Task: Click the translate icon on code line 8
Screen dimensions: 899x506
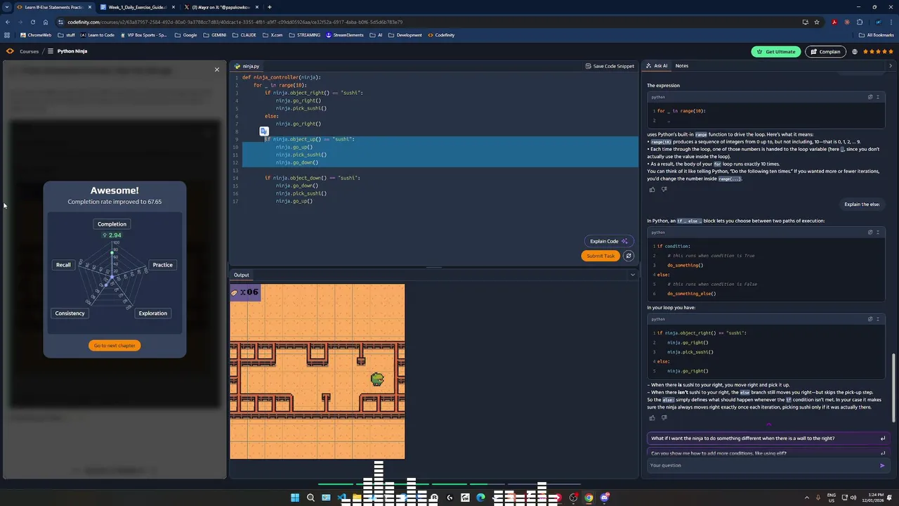Action: tap(264, 131)
